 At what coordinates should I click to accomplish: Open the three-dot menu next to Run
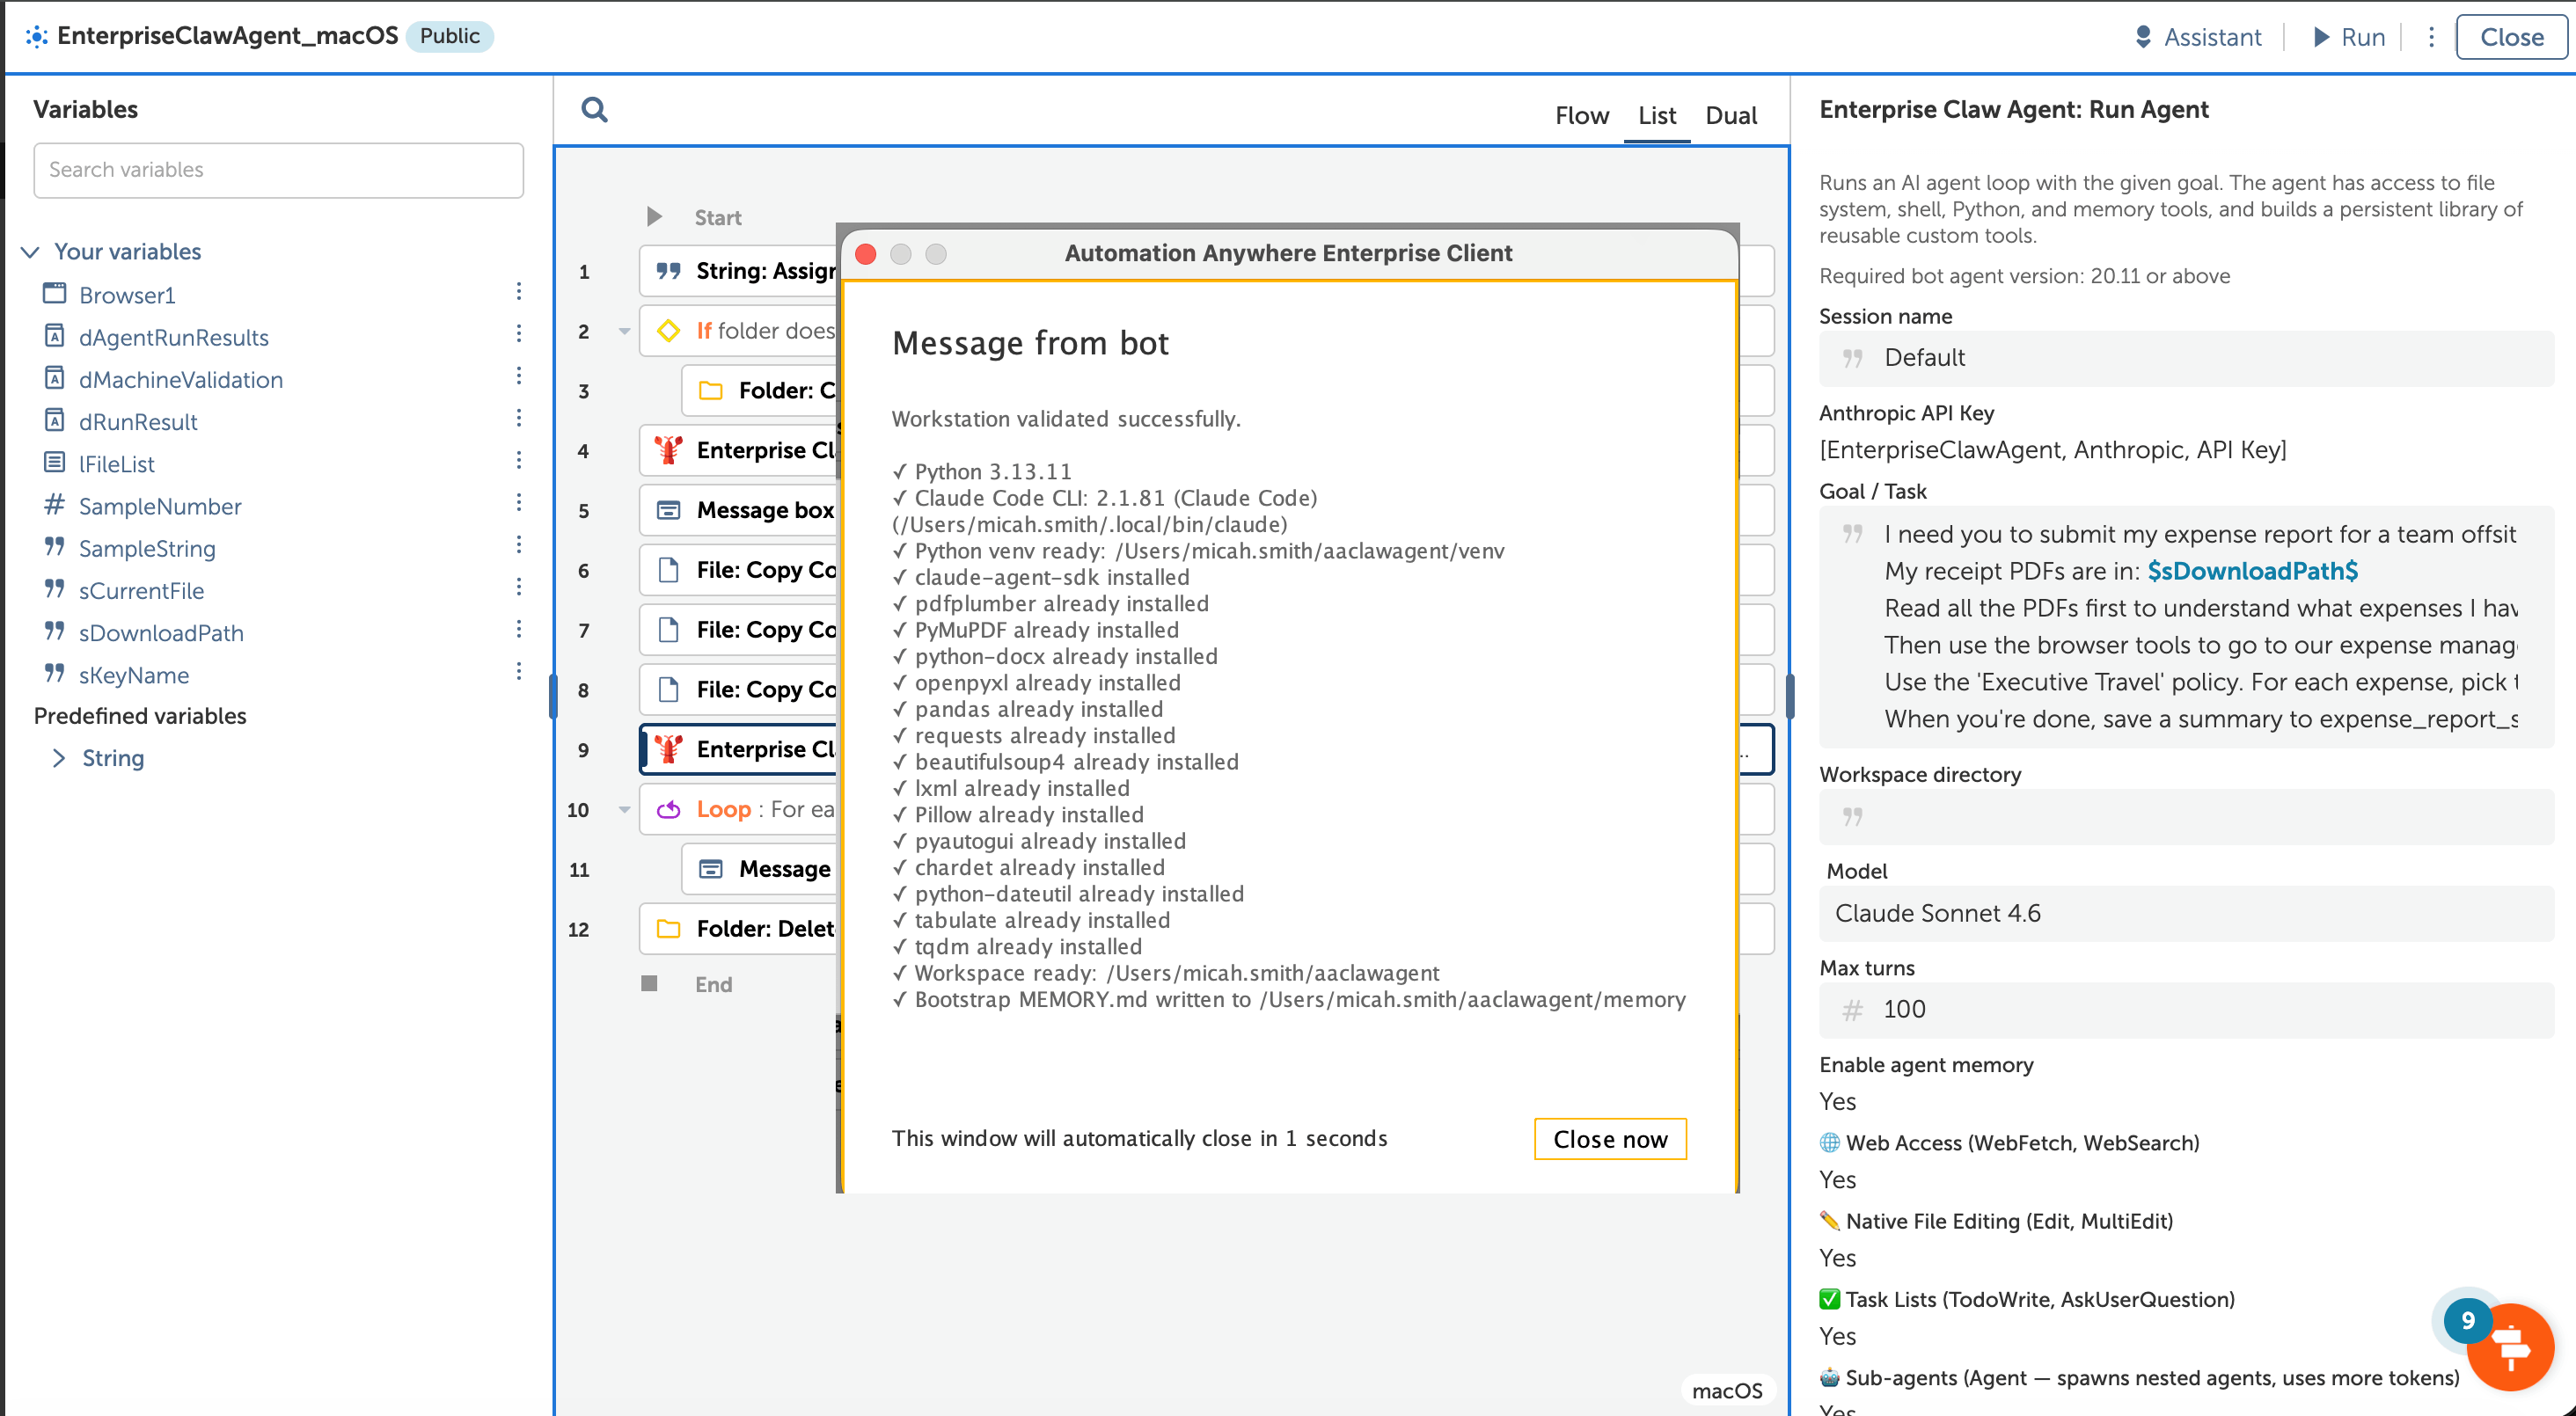click(2431, 37)
